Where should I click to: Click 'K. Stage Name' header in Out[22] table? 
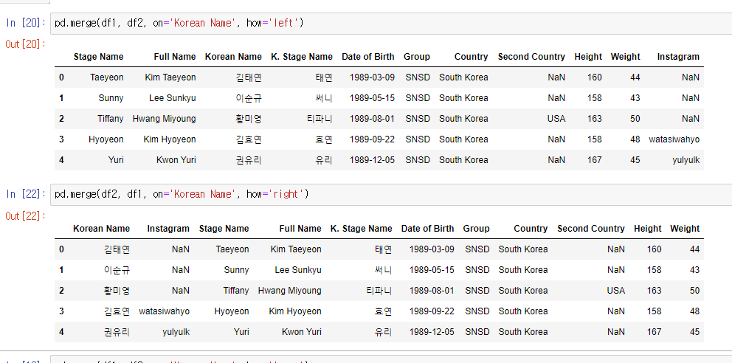point(362,229)
